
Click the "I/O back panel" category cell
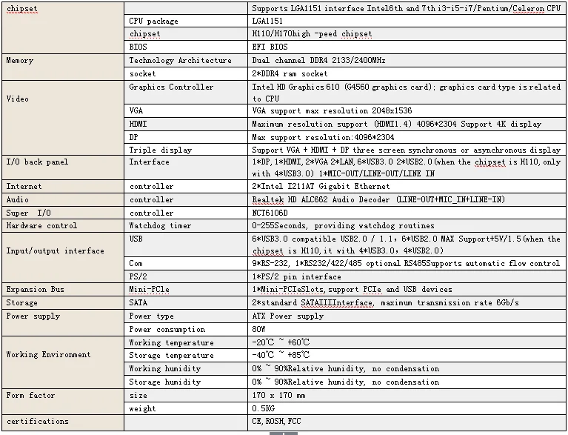click(37, 162)
